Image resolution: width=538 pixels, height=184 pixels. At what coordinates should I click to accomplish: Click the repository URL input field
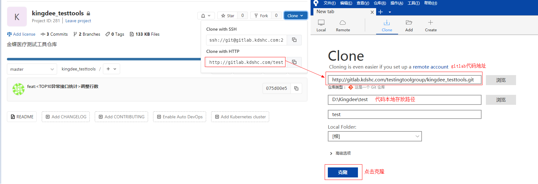pos(404,80)
